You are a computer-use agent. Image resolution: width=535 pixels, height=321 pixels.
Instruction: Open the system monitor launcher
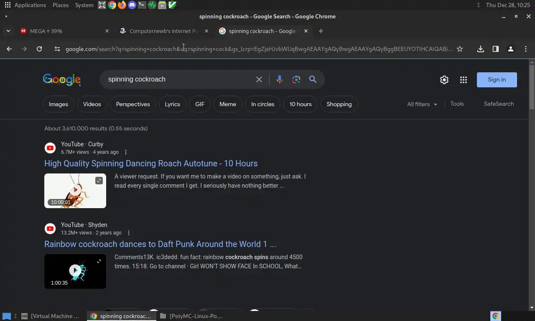[x=152, y=5]
